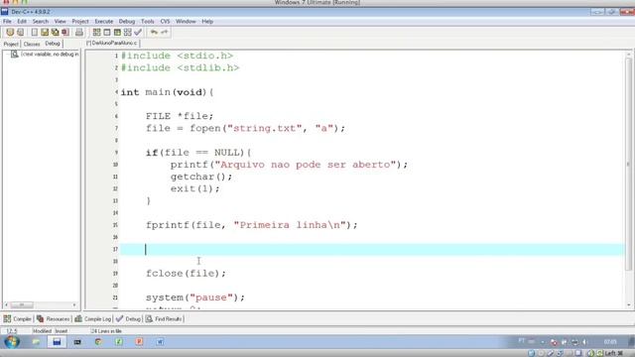Click the Save All toolbar icon

pyautogui.click(x=56, y=32)
